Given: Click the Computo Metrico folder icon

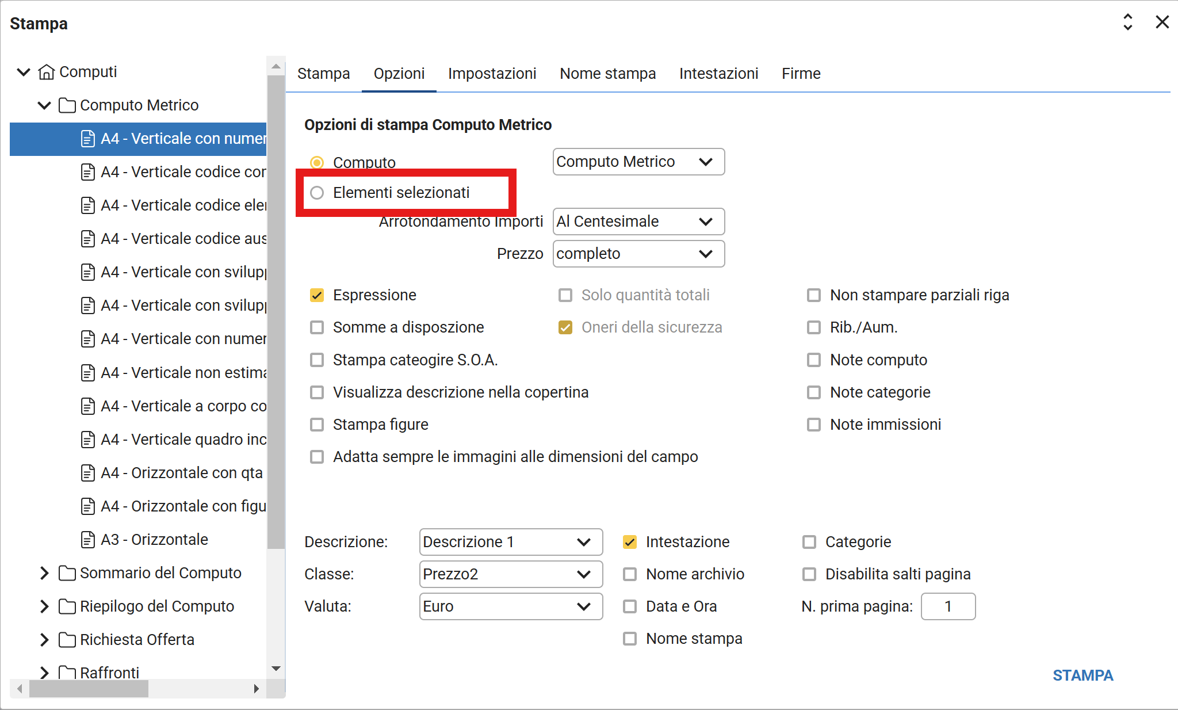Looking at the screenshot, I should coord(67,105).
